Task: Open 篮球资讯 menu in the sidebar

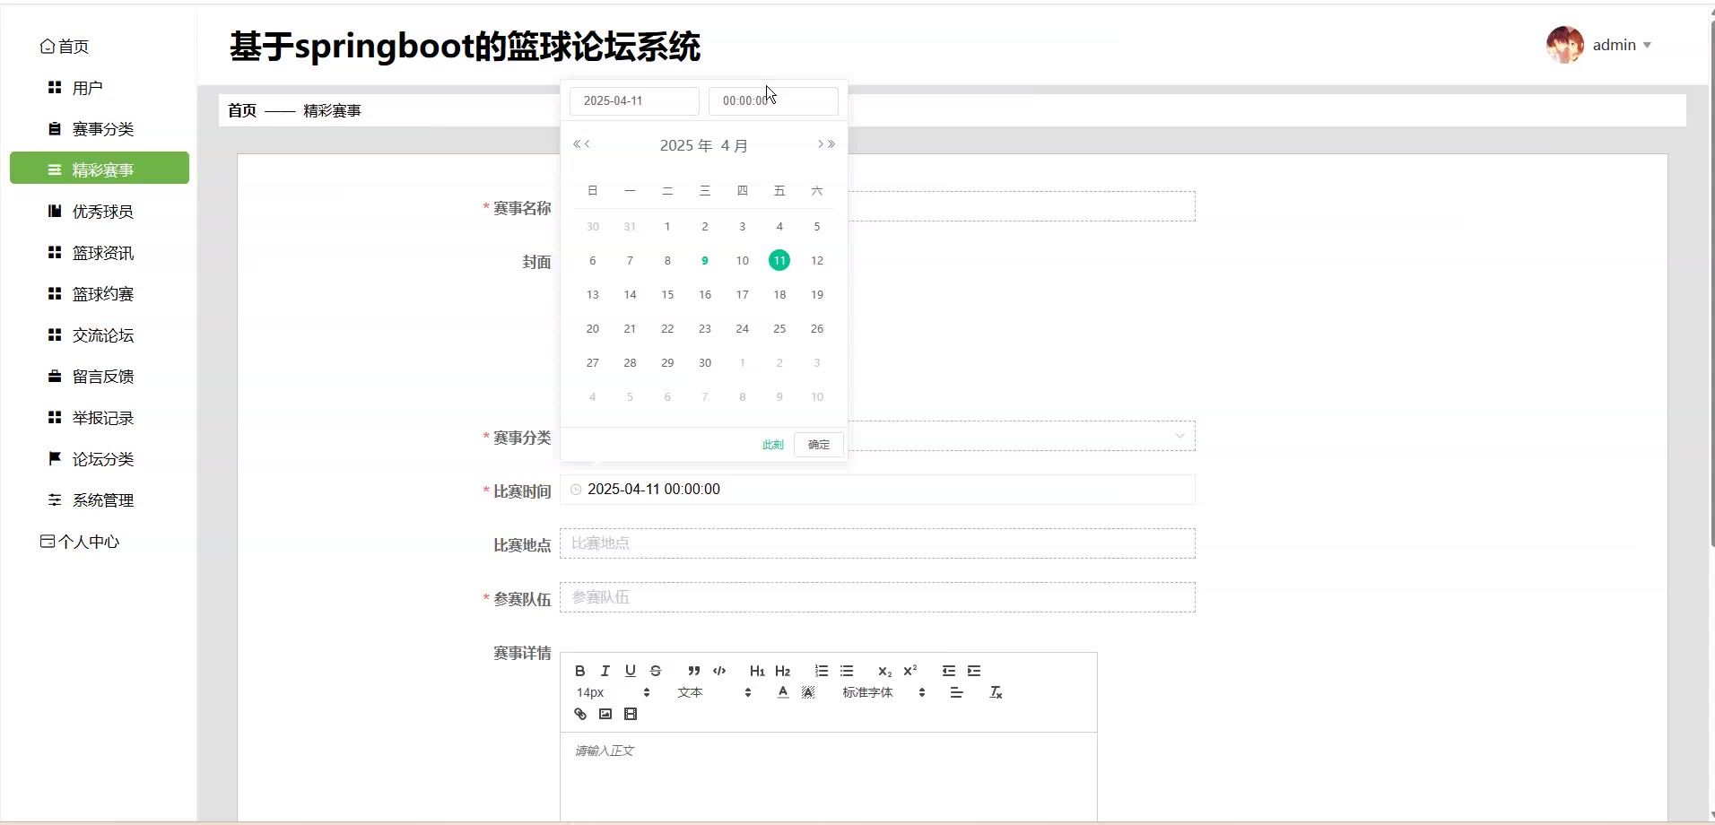Action: [x=100, y=253]
